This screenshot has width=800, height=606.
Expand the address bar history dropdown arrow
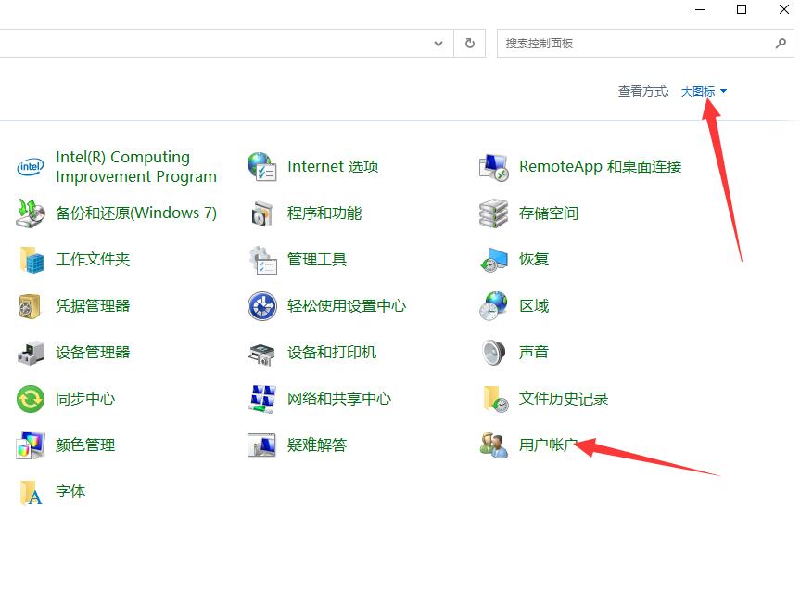[438, 44]
